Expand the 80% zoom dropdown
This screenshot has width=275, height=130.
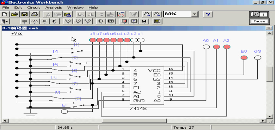194,14
